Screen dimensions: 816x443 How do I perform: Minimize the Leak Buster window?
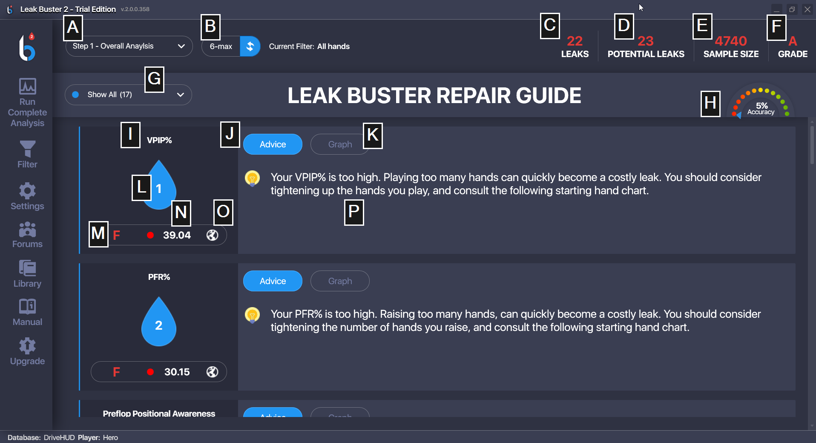pyautogui.click(x=777, y=9)
